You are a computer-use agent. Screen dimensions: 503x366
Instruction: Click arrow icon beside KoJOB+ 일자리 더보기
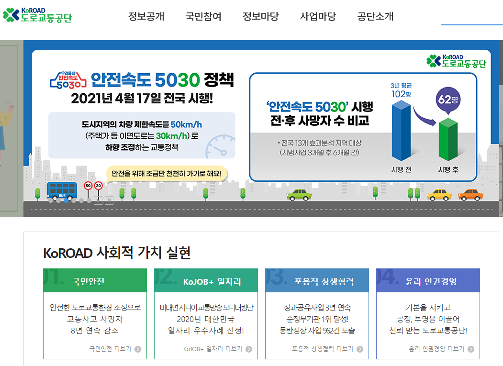pyautogui.click(x=249, y=349)
